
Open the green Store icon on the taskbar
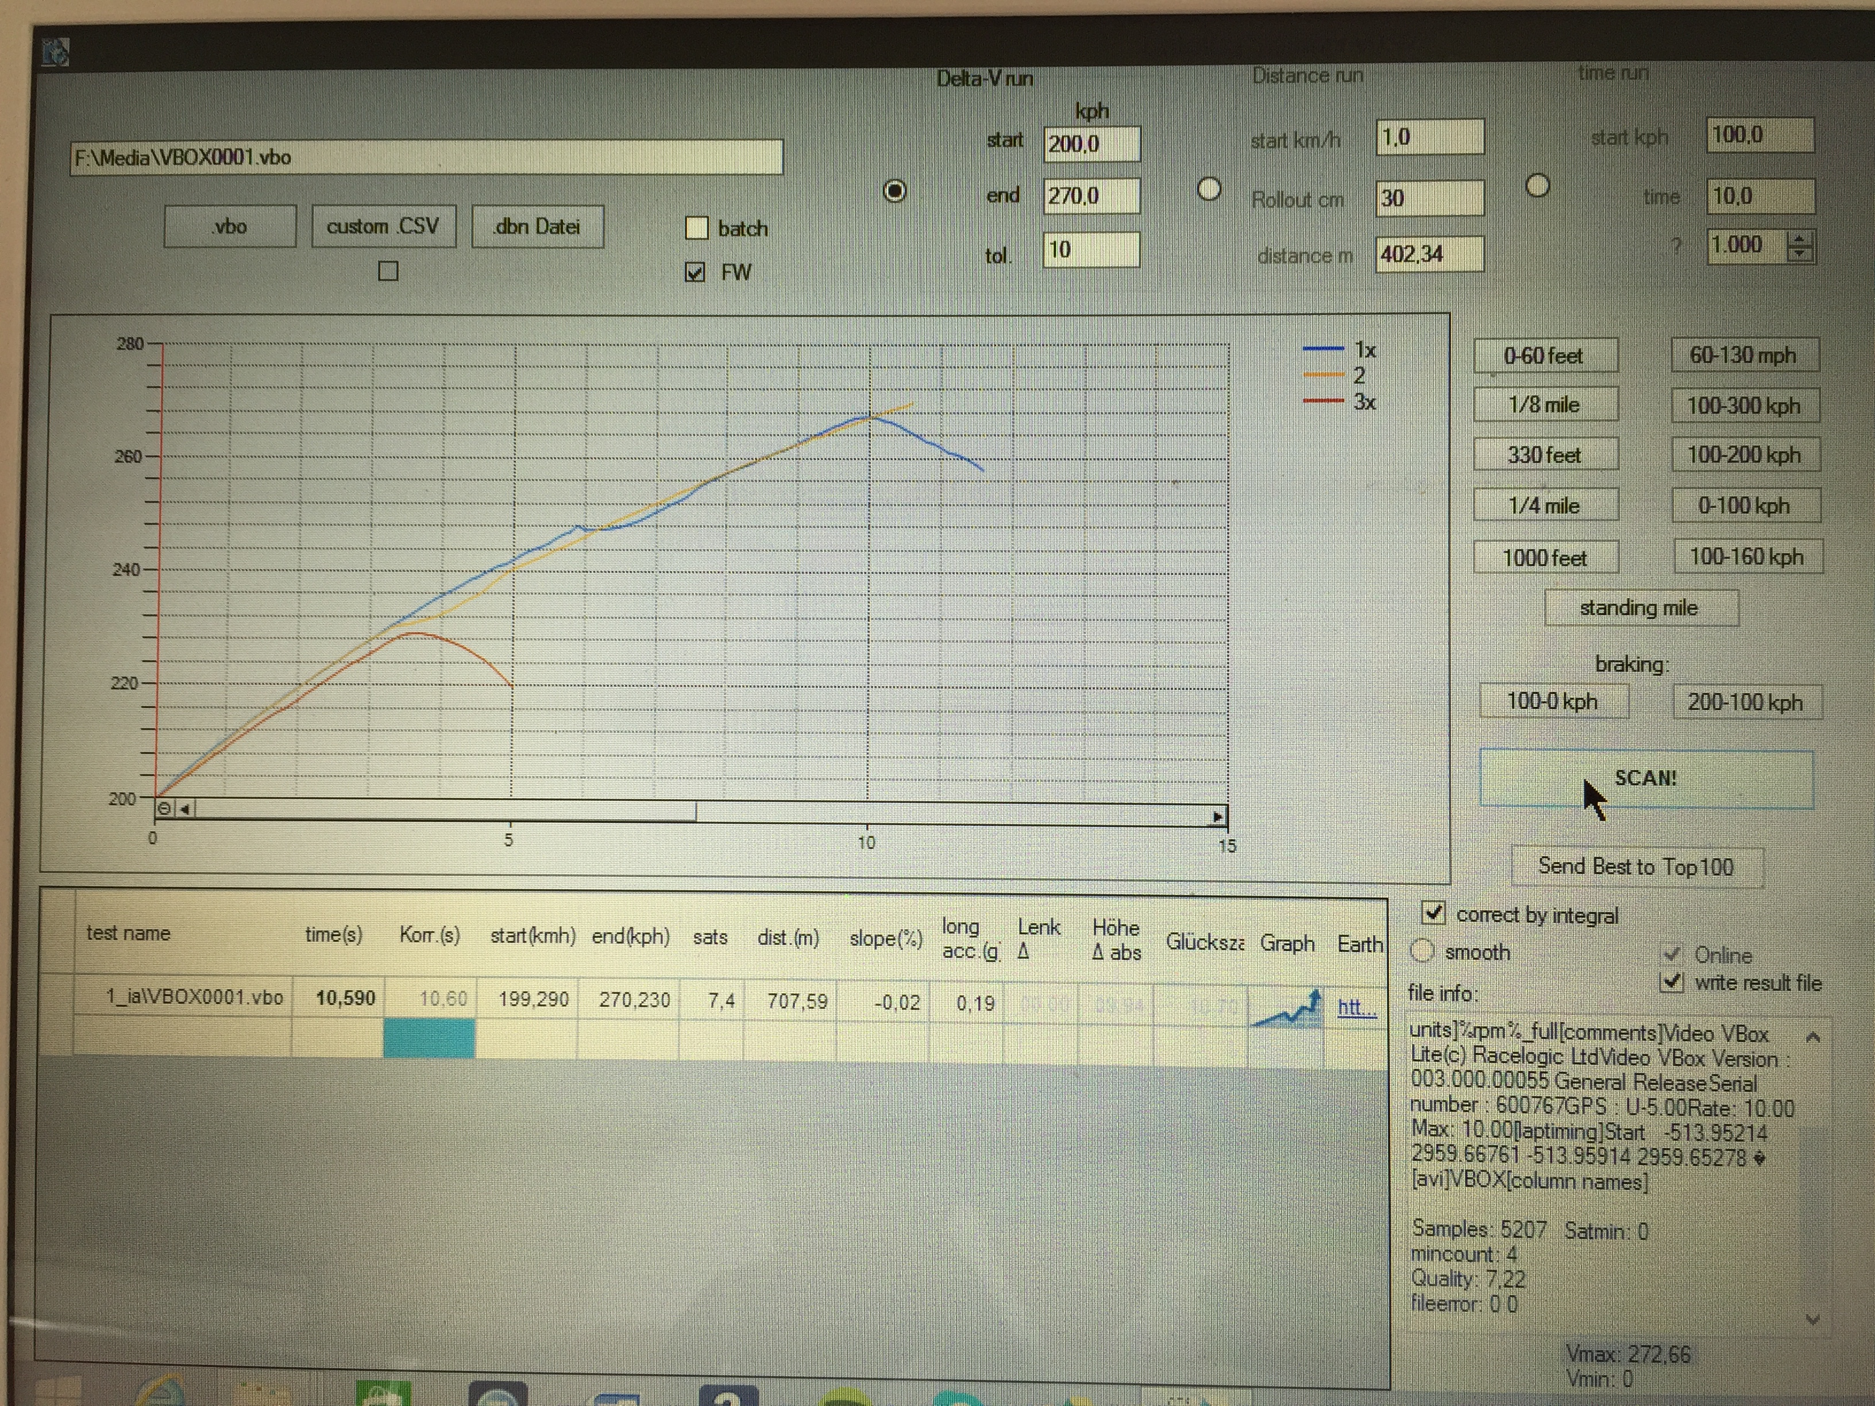pos(383,1394)
